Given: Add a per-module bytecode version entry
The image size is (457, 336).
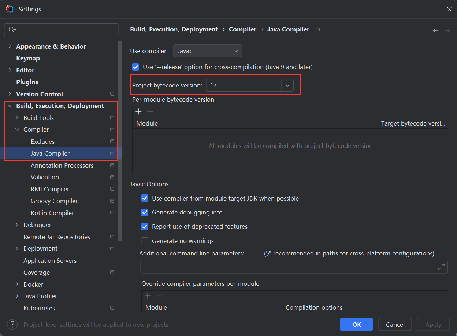Looking at the screenshot, I should point(139,112).
